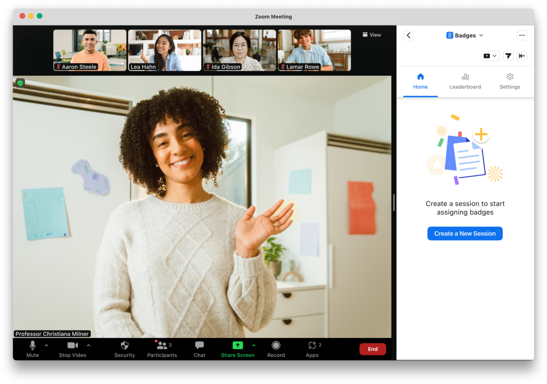547x384 pixels.
Task: Click the filter funnel icon in Badges
Action: coord(508,56)
